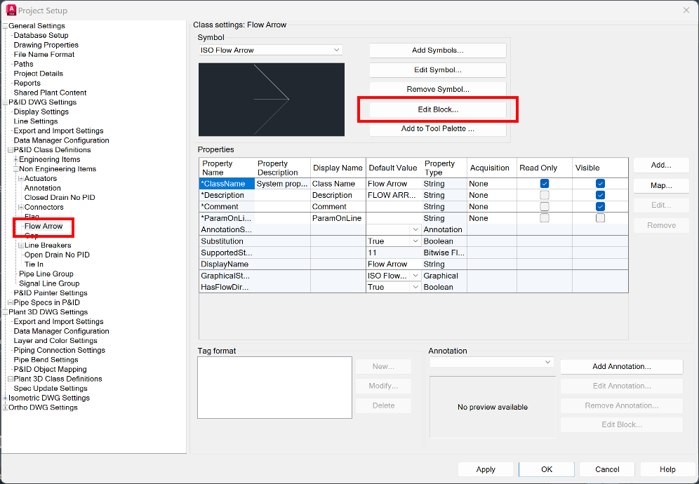Image resolution: width=699 pixels, height=484 pixels.
Task: Select Display Settings in tree
Action: click(x=41, y=112)
